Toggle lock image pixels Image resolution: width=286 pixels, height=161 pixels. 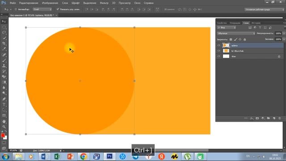pos(236,39)
